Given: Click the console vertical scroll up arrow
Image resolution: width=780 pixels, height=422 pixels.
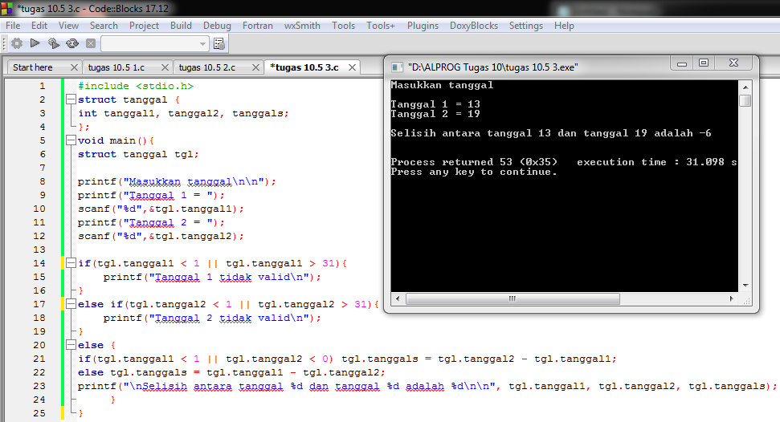Looking at the screenshot, I should [745, 87].
